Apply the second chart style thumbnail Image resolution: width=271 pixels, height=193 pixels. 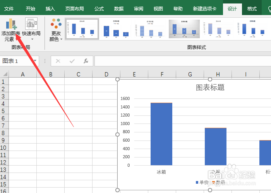116,29
